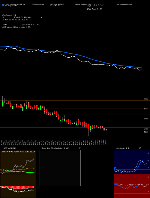
Task: Click 'ADX: 64.91 +DY: 4.67 -DY: 21.96' header
Action: click(x=18, y=152)
